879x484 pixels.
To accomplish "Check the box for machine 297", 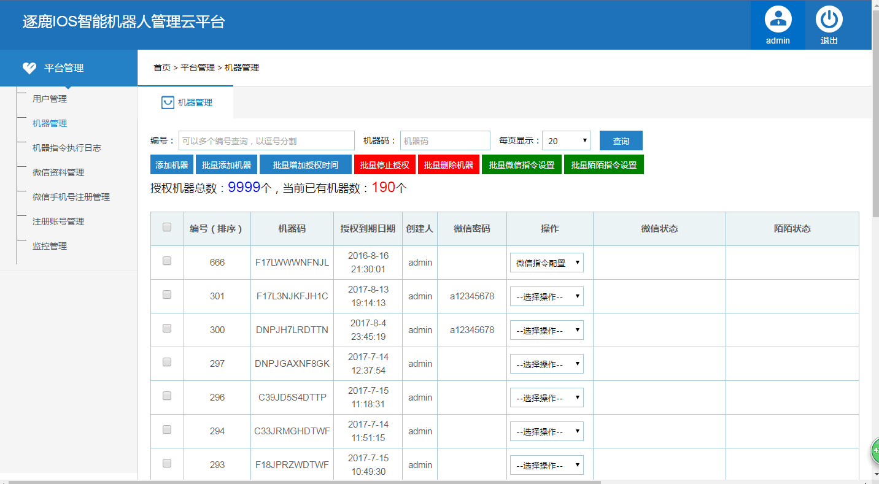I will [167, 363].
